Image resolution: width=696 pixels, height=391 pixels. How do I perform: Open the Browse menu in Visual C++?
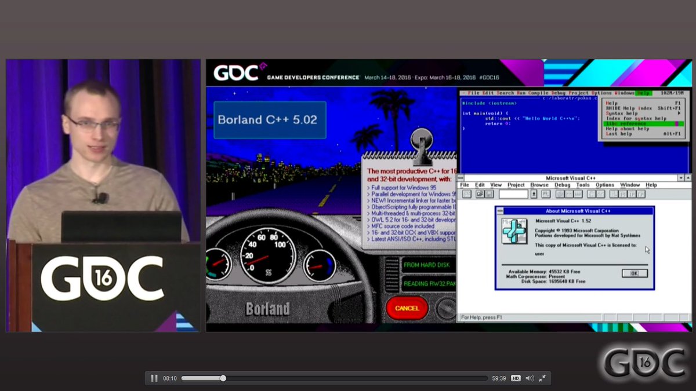(x=539, y=185)
